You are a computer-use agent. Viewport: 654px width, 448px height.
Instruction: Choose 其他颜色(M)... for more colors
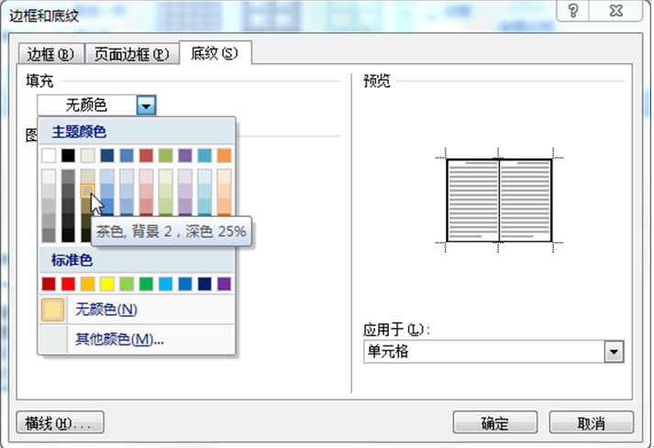click(119, 339)
